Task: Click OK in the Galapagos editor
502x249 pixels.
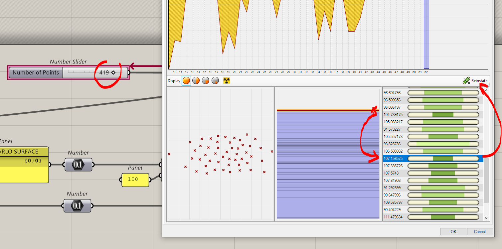Action: tap(453, 232)
